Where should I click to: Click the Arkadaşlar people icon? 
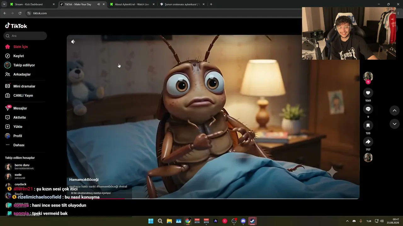click(x=8, y=74)
